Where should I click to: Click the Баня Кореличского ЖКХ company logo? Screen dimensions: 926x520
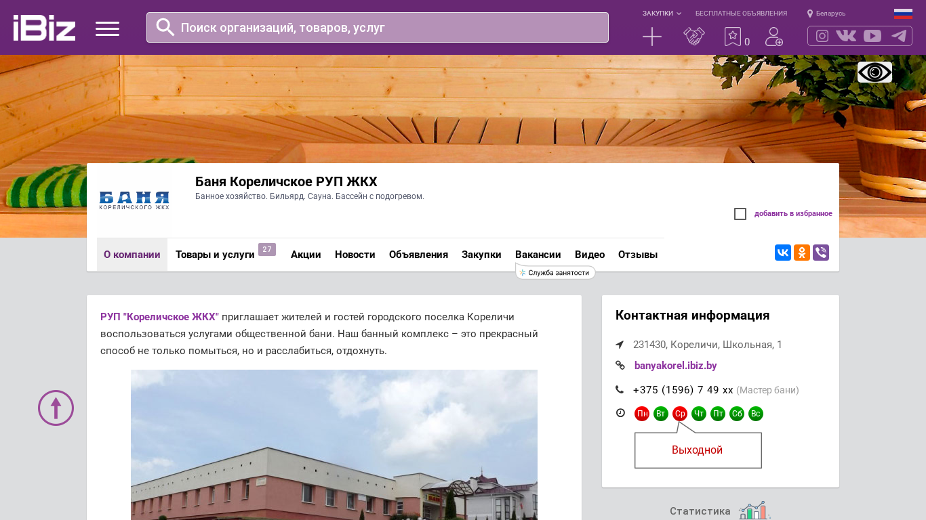click(x=134, y=200)
